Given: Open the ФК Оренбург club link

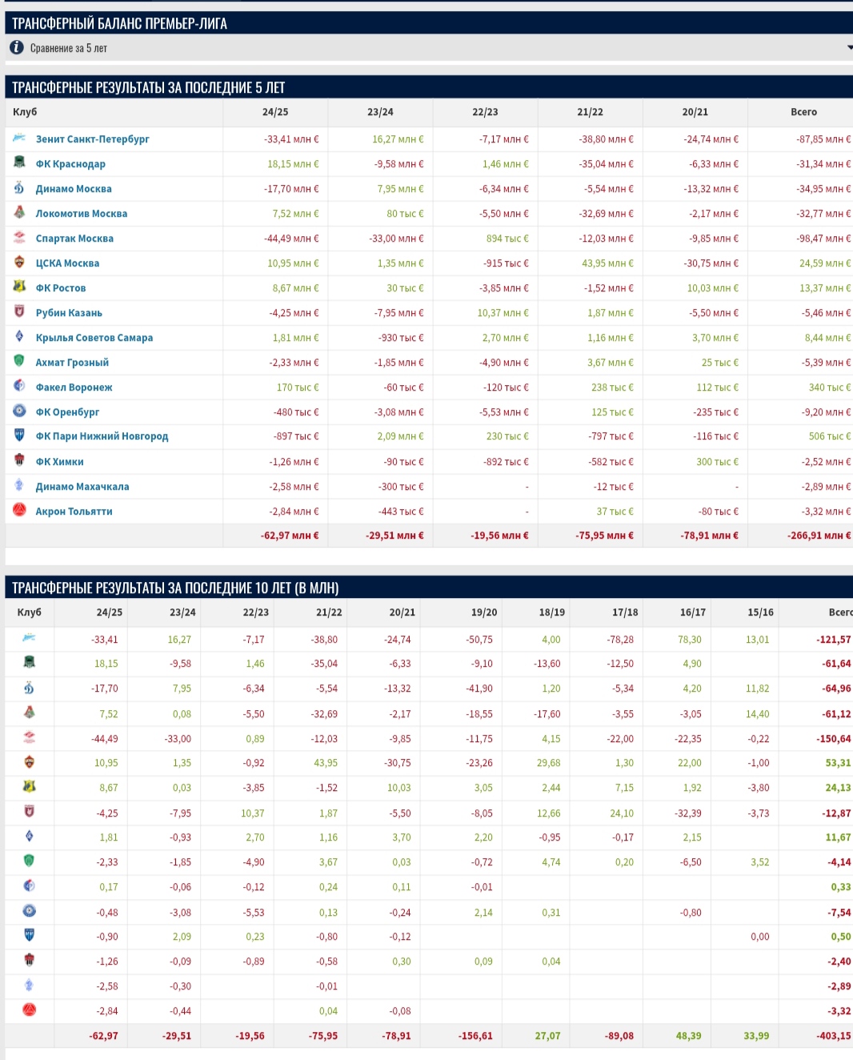Looking at the screenshot, I should (67, 412).
